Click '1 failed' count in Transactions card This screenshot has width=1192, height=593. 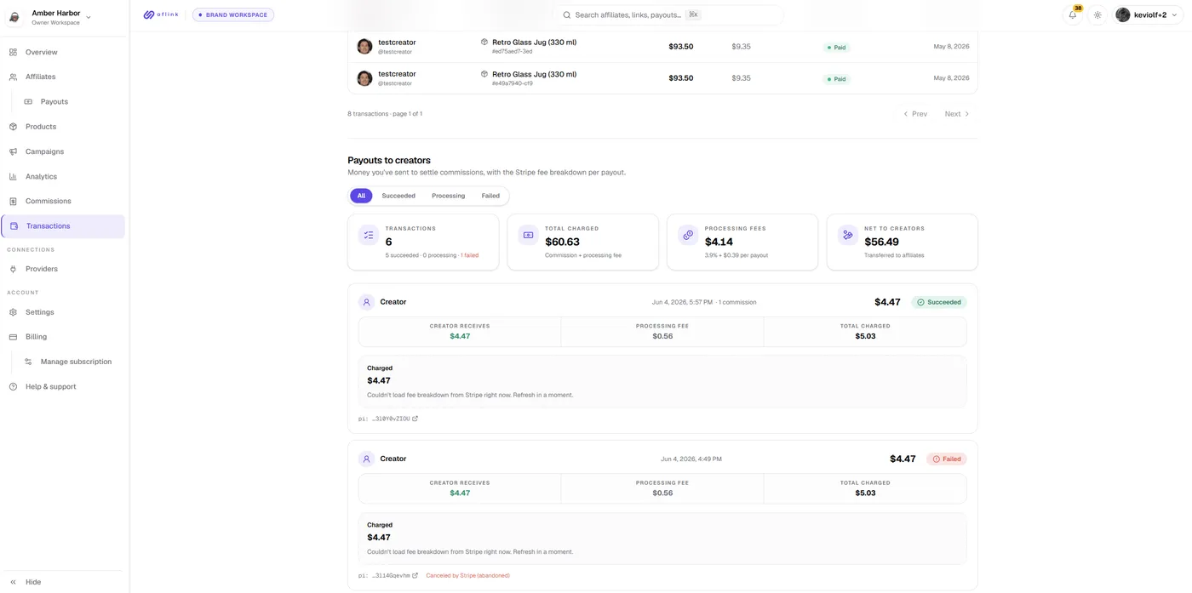(469, 255)
